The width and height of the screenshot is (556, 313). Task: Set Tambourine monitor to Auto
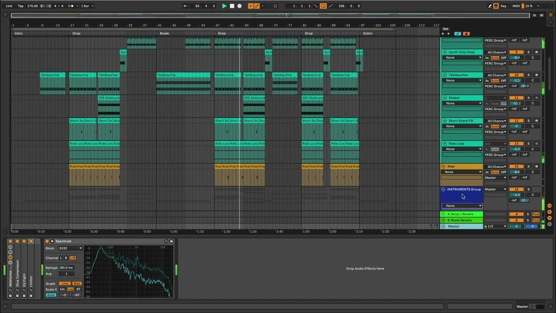point(495,80)
